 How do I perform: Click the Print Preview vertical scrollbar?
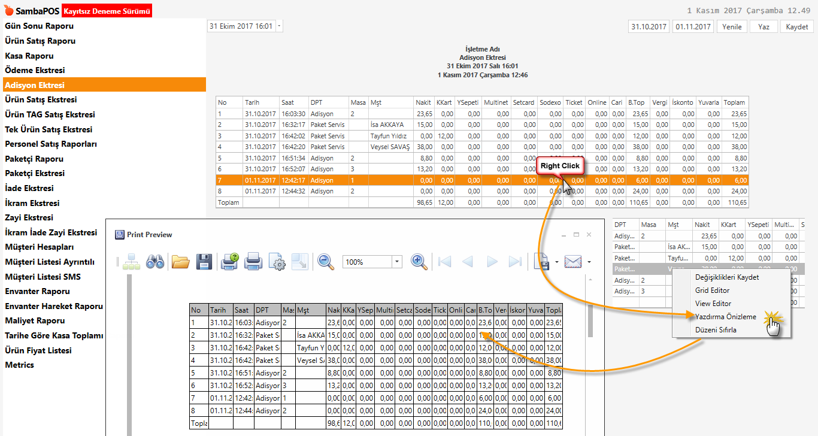[x=589, y=320]
